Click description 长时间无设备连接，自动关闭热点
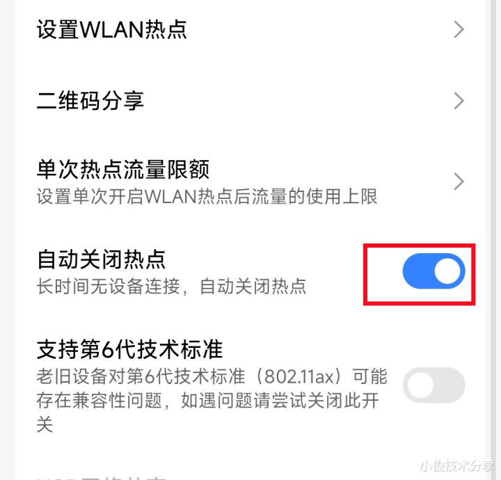The width and height of the screenshot is (501, 480). [x=172, y=286]
